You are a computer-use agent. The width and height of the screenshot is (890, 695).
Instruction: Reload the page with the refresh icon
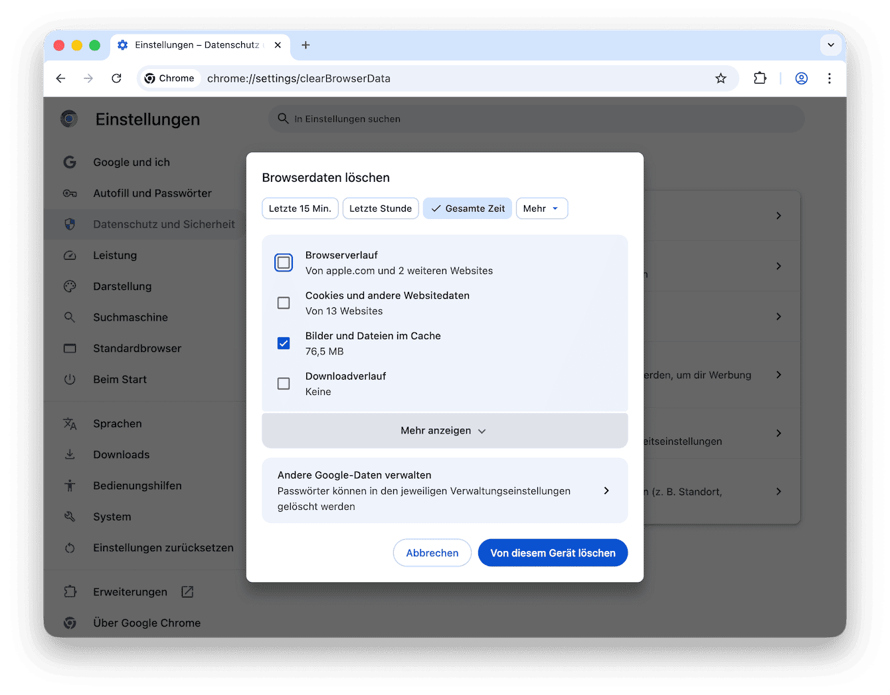point(116,78)
